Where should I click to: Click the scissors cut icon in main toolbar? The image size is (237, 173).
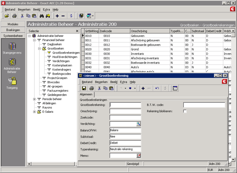(x=22, y=16)
